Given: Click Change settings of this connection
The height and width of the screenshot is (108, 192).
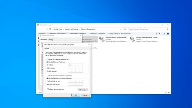Looking at the screenshot, I should 119,34.
